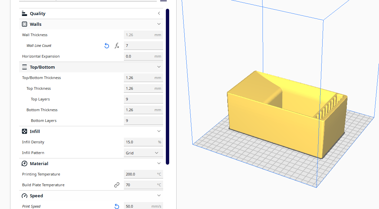Edit the Top Layers value

point(143,99)
